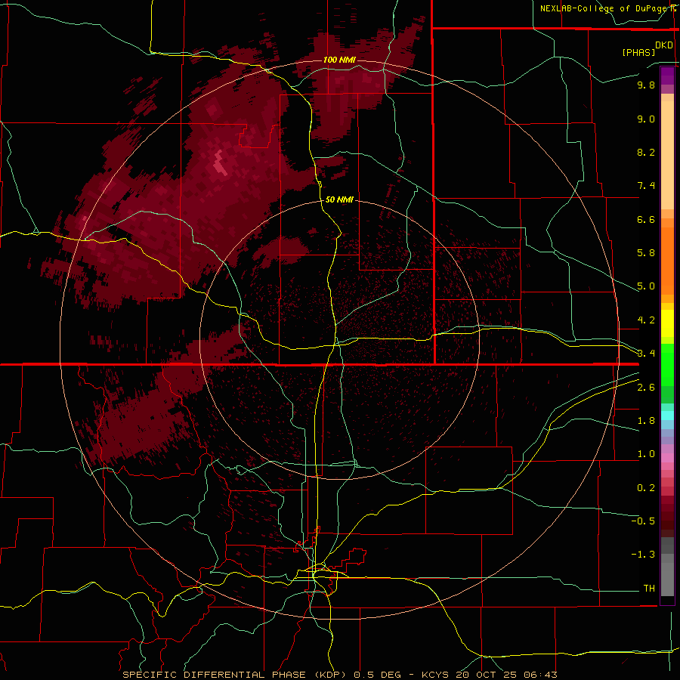Viewport: 680px width, 680px height.
Task: Pick the gray color bar segment near TH
Action: 667,580
